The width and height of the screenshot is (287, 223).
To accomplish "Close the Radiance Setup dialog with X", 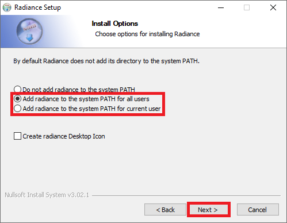I will (273, 7).
